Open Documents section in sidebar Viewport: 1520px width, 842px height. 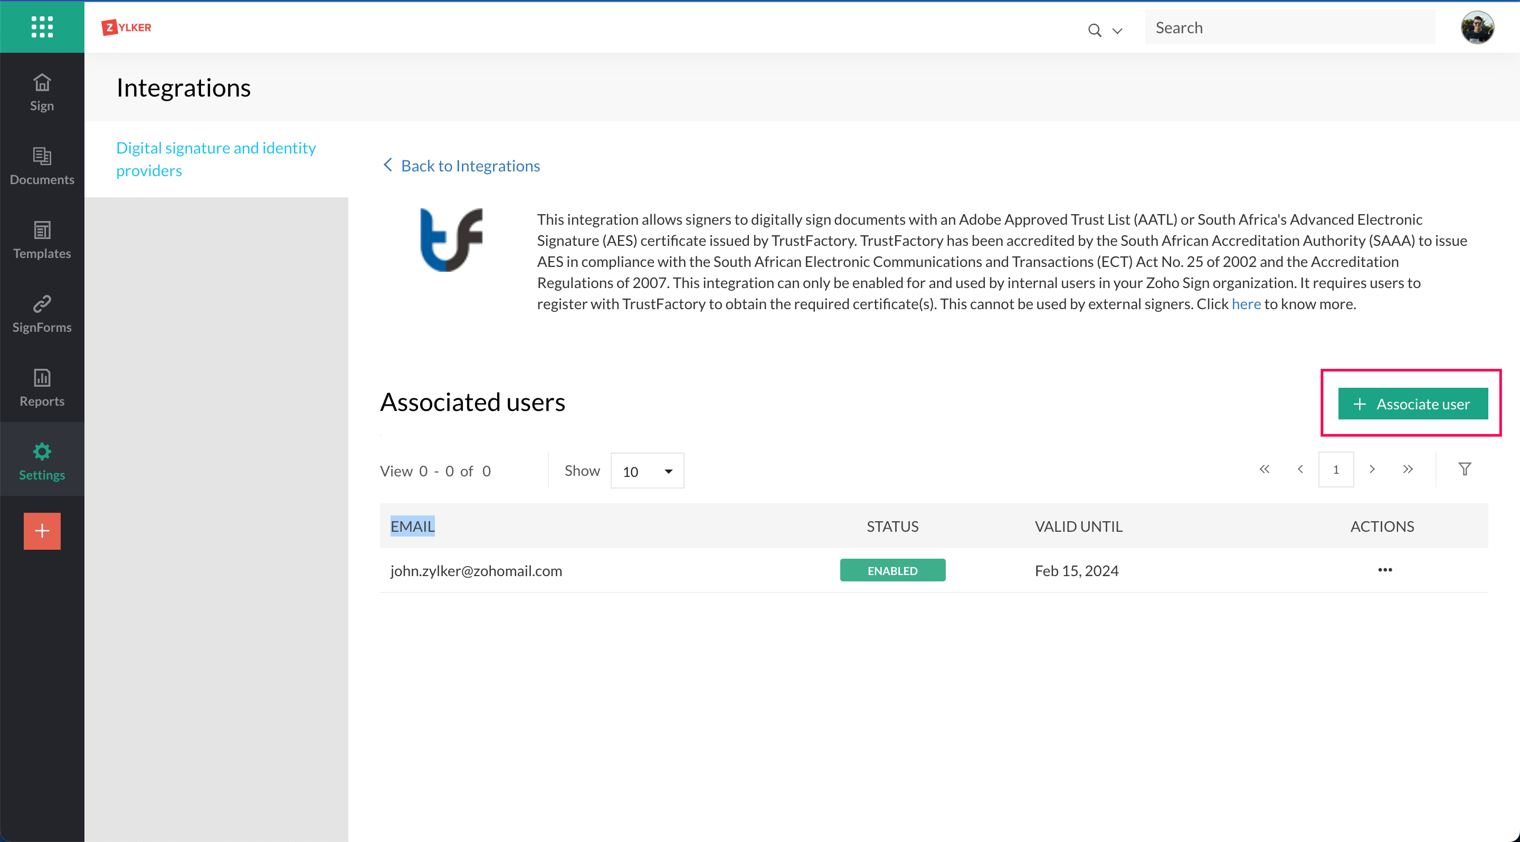pyautogui.click(x=42, y=166)
